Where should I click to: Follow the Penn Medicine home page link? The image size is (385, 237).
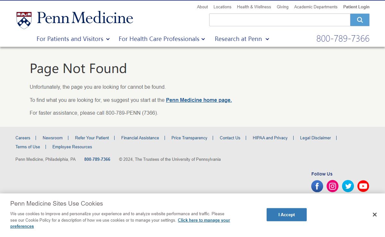click(199, 100)
